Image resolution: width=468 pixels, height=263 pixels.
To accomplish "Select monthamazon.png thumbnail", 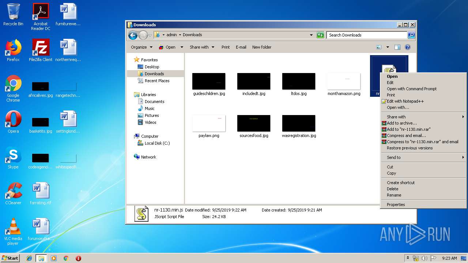I will pos(344,84).
